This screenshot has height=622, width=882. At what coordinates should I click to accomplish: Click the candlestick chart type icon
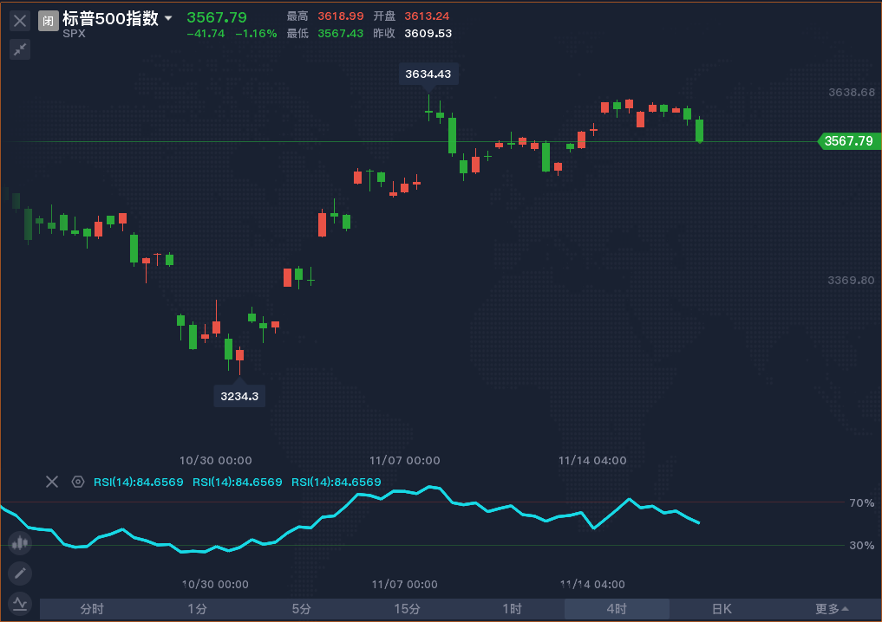(20, 543)
